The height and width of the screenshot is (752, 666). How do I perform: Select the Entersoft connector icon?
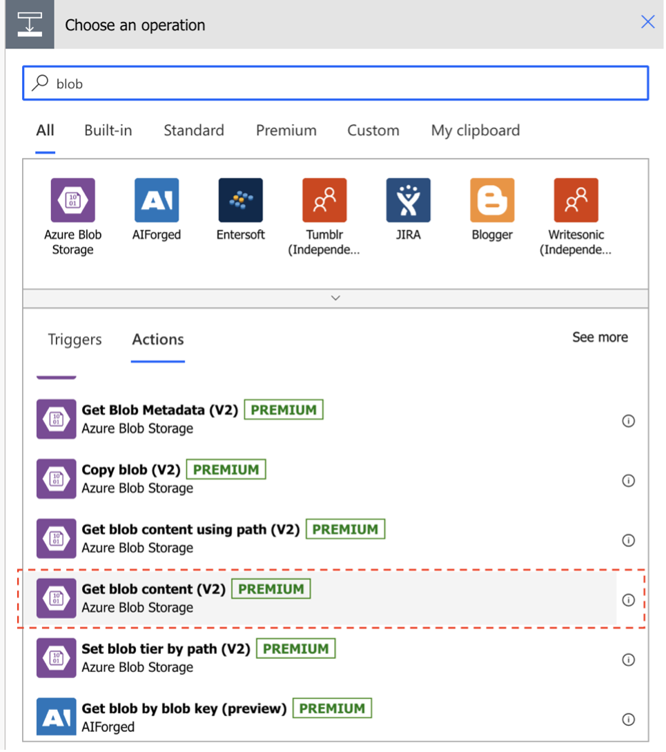click(x=240, y=199)
